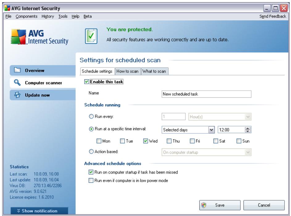Check the Thu day checkbox

[x=169, y=141]
